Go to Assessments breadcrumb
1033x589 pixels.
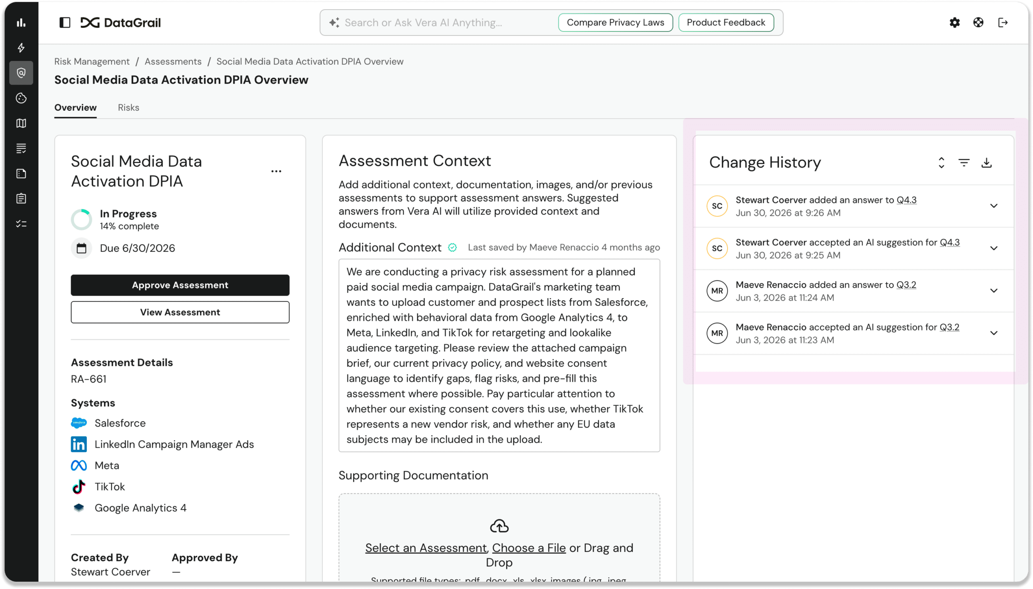click(173, 61)
